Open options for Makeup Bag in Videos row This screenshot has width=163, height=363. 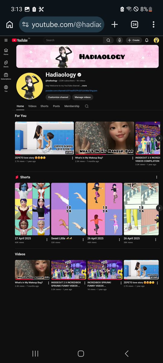coord(49,283)
